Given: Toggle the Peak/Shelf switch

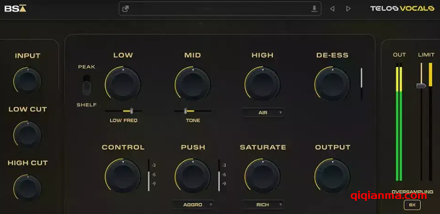Looking at the screenshot, I should pos(87,85).
